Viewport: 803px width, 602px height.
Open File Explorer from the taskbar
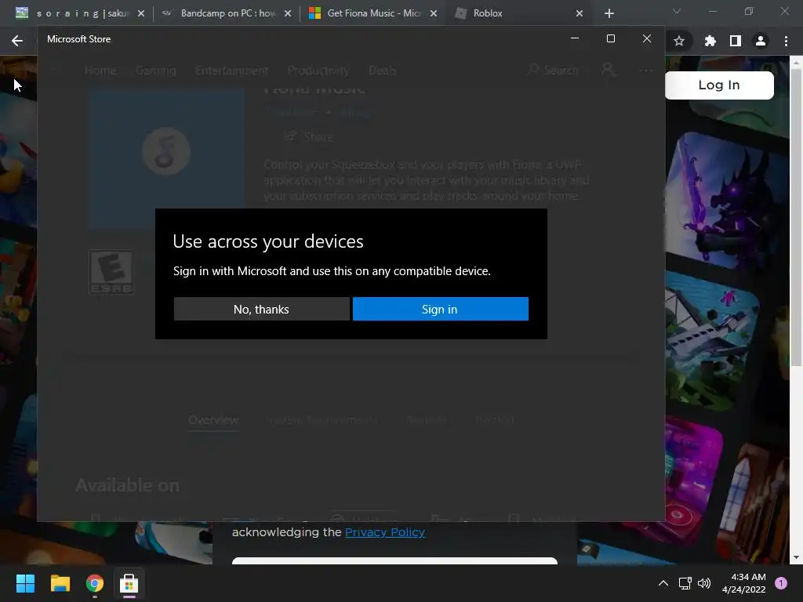pos(60,583)
